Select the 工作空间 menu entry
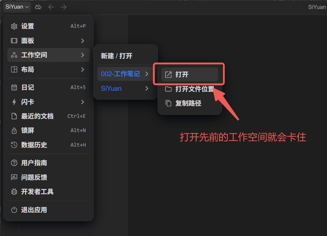 point(48,55)
